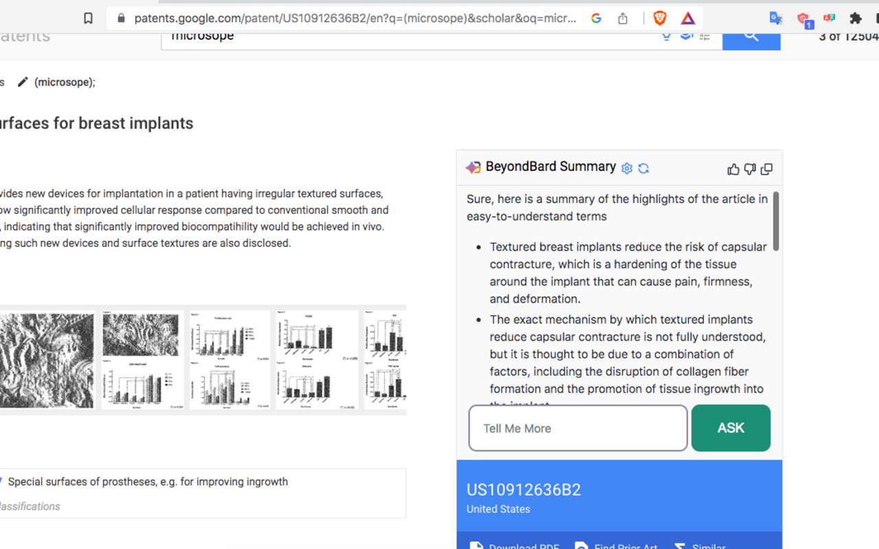Open the share menu in the address bar
The height and width of the screenshot is (549, 879).
click(x=624, y=18)
